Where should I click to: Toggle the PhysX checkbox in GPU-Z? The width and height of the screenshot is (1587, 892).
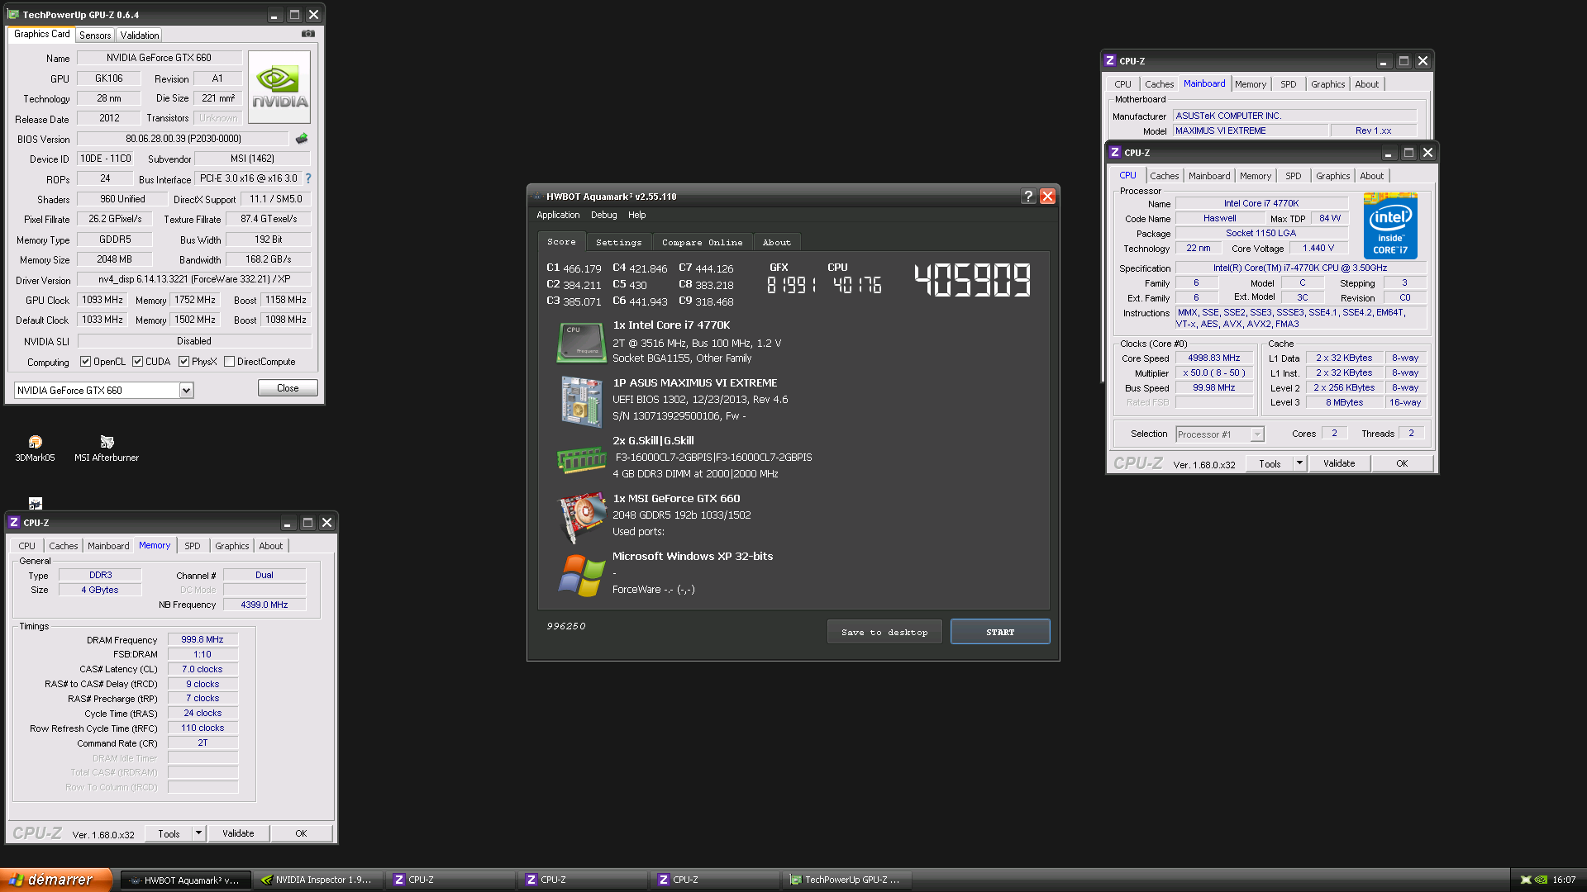tap(183, 362)
